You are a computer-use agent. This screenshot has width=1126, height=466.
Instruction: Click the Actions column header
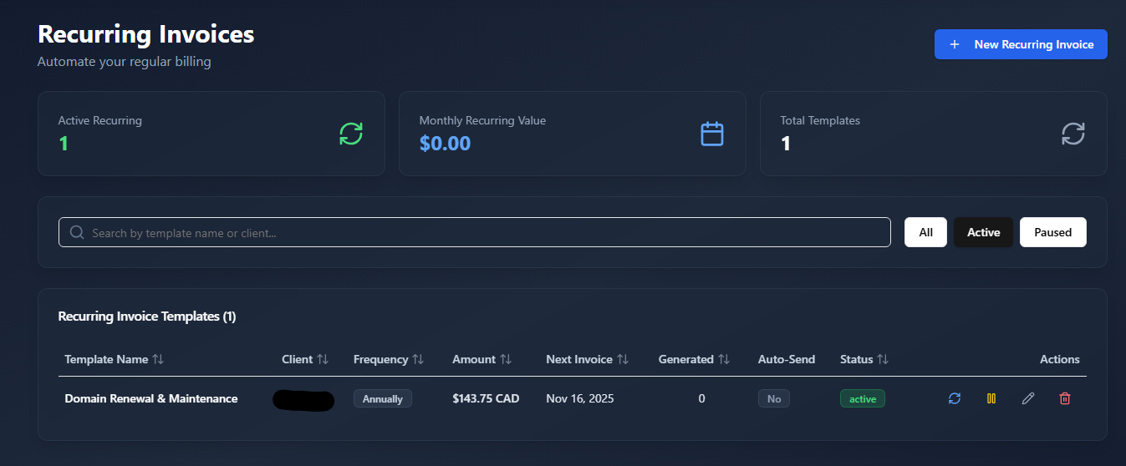[x=1060, y=359]
